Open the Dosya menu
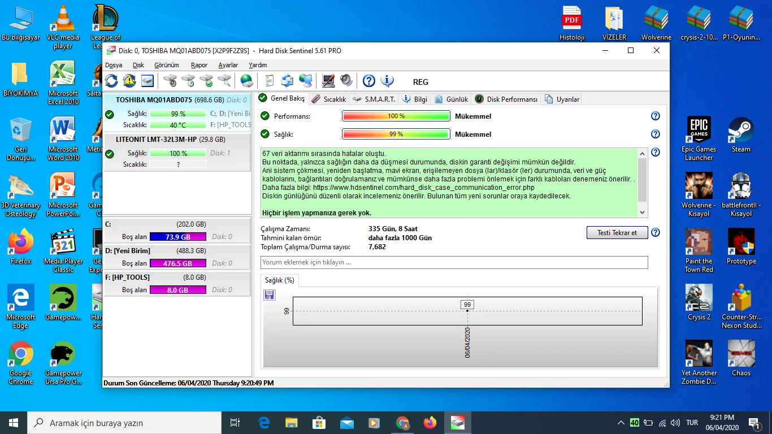Screen dimensions: 772x434 [113, 65]
